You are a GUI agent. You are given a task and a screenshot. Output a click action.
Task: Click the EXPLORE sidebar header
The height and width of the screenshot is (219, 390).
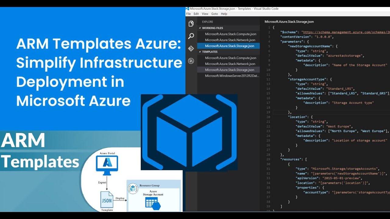tap(207, 22)
